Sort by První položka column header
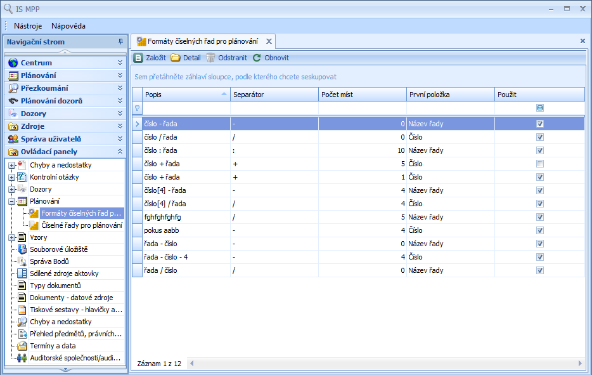 (451, 95)
